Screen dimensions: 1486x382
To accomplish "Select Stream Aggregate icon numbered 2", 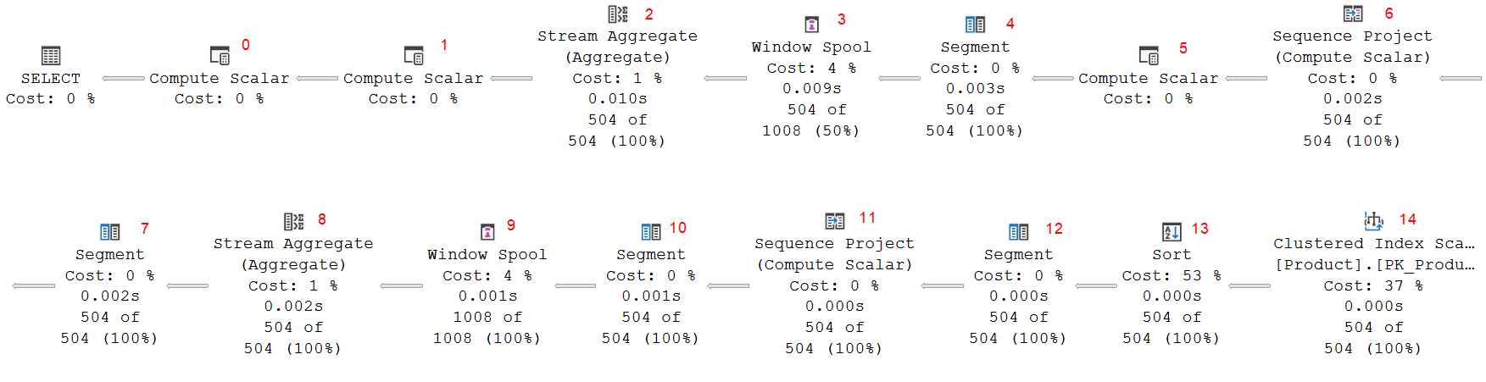I will (618, 14).
